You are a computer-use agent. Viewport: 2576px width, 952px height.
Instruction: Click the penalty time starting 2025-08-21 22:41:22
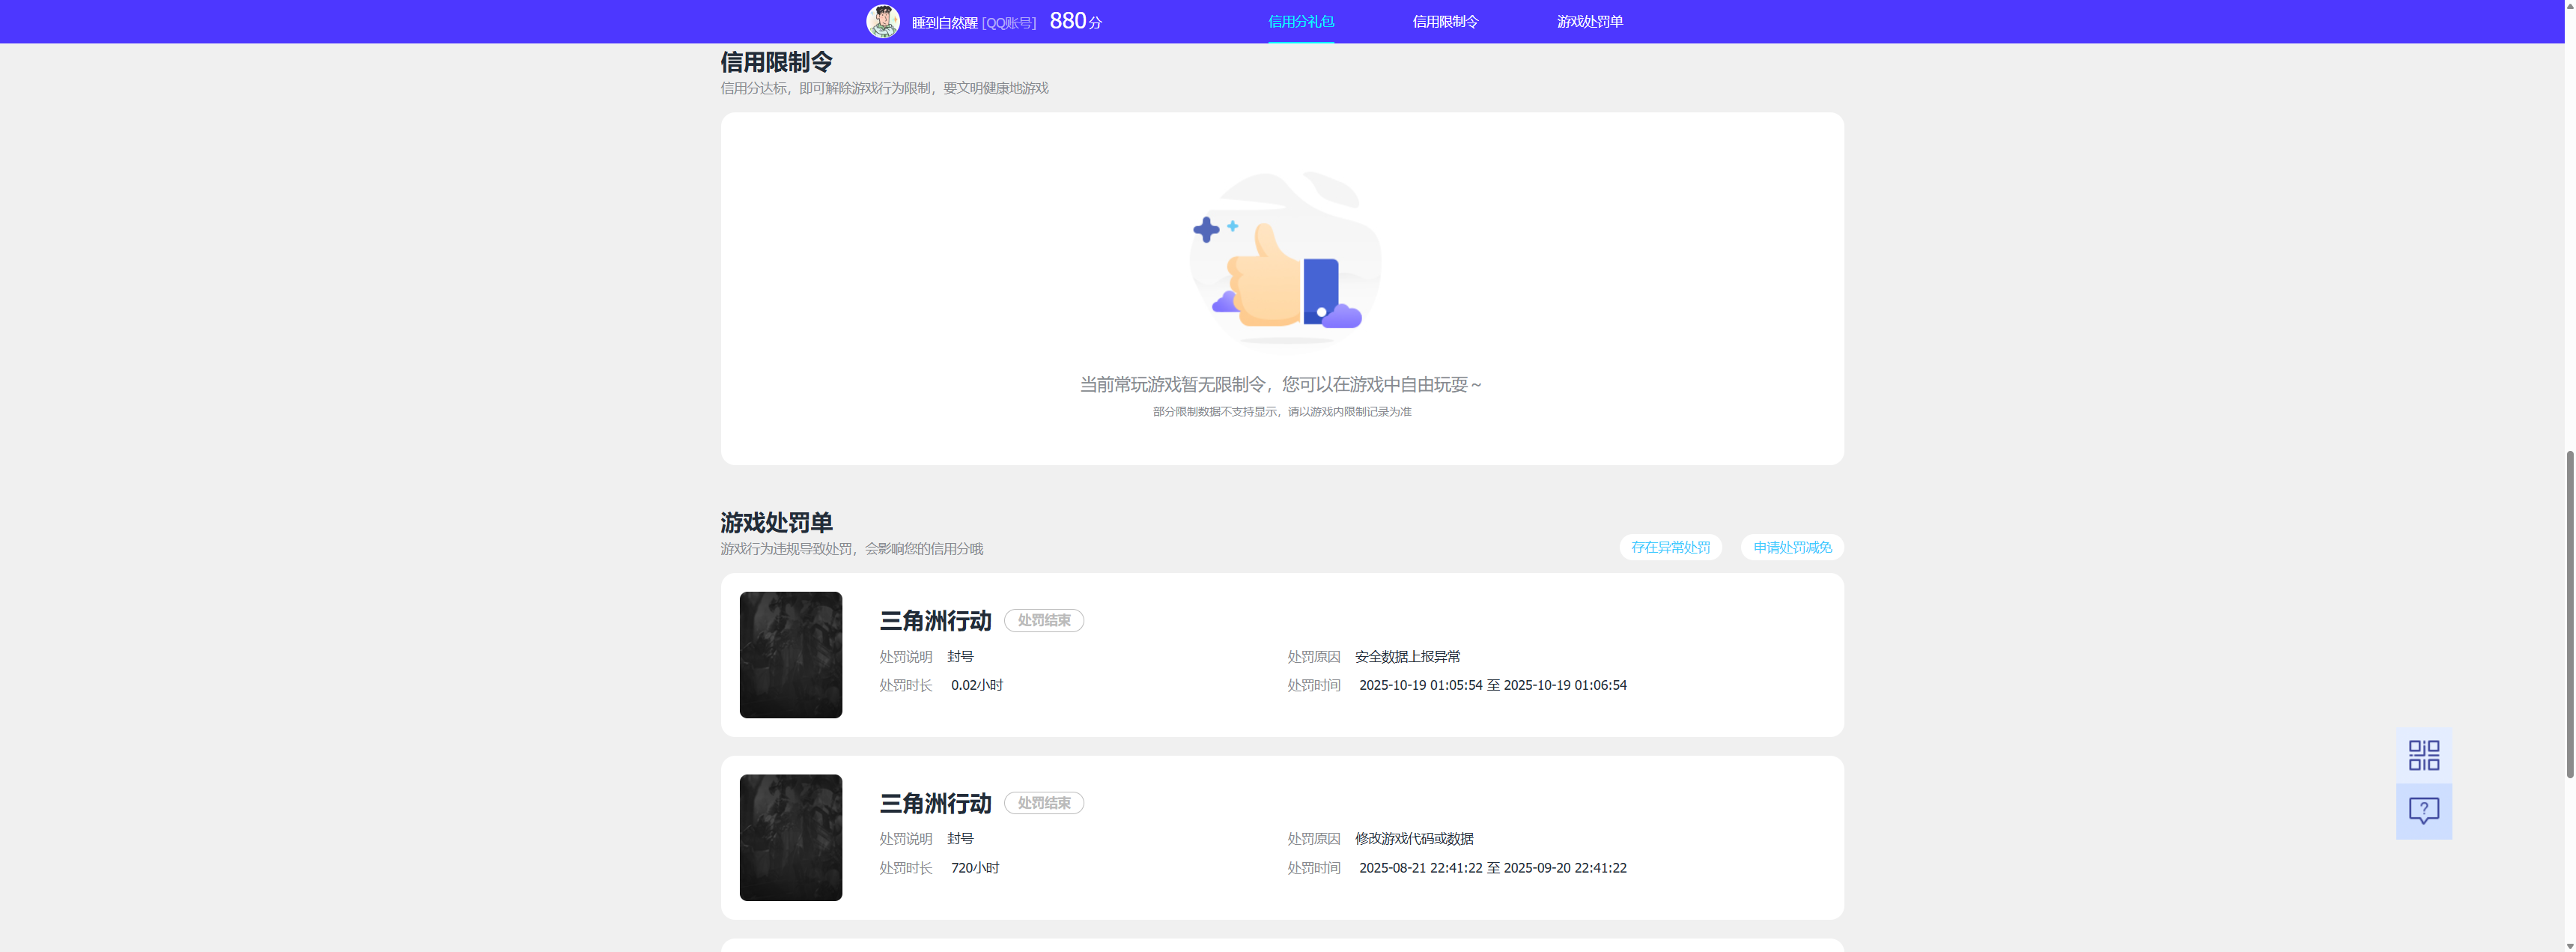(1492, 868)
